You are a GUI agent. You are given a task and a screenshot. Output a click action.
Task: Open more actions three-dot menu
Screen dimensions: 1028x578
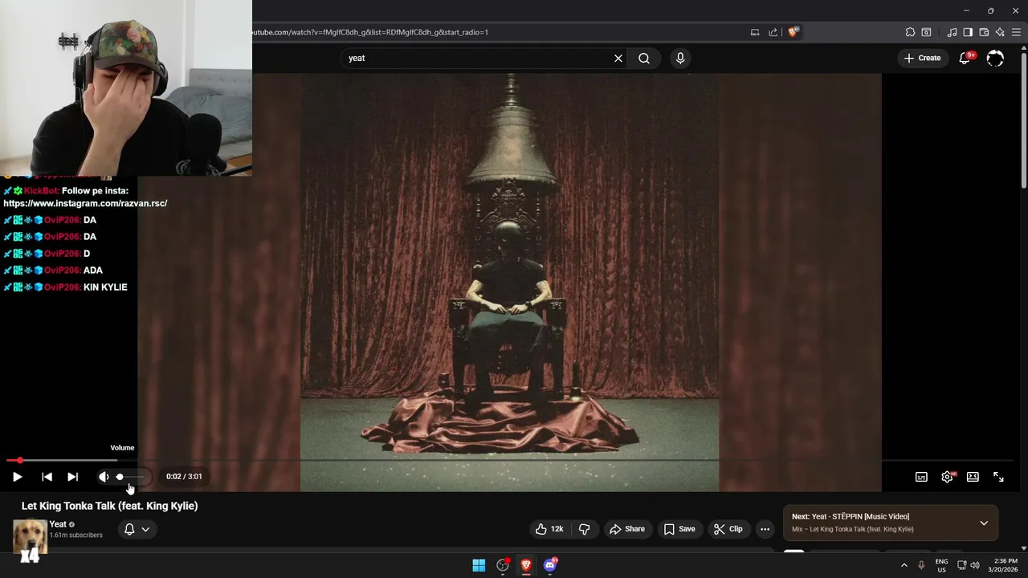[765, 529]
